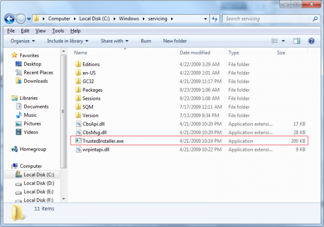This screenshot has height=227, width=324.
Task: Select Windows in the address path
Action: coord(129,19)
